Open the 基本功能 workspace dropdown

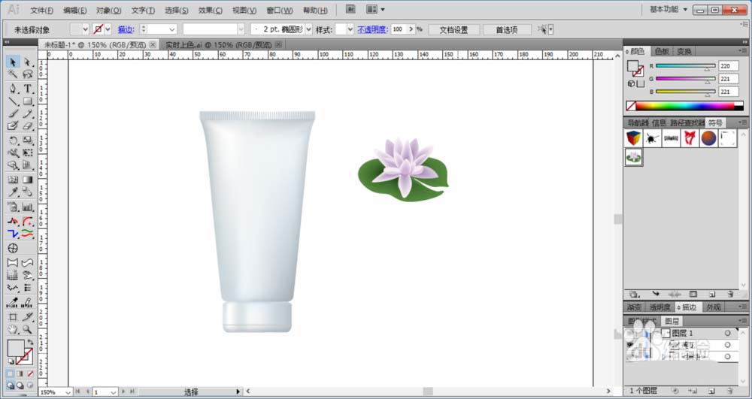669,9
